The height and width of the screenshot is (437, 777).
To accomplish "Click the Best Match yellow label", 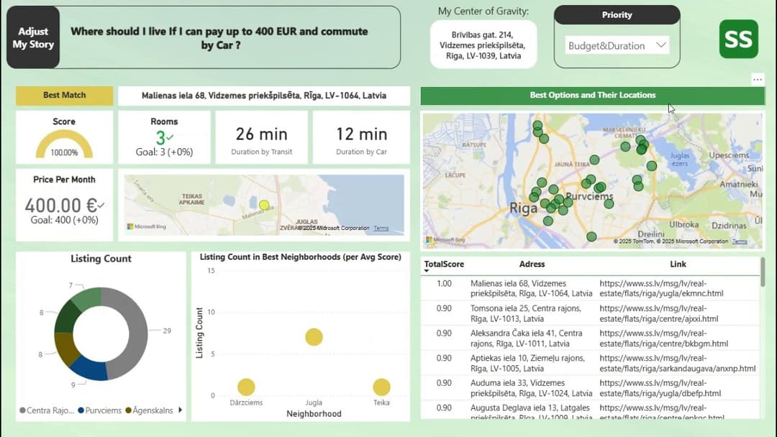I will click(65, 95).
